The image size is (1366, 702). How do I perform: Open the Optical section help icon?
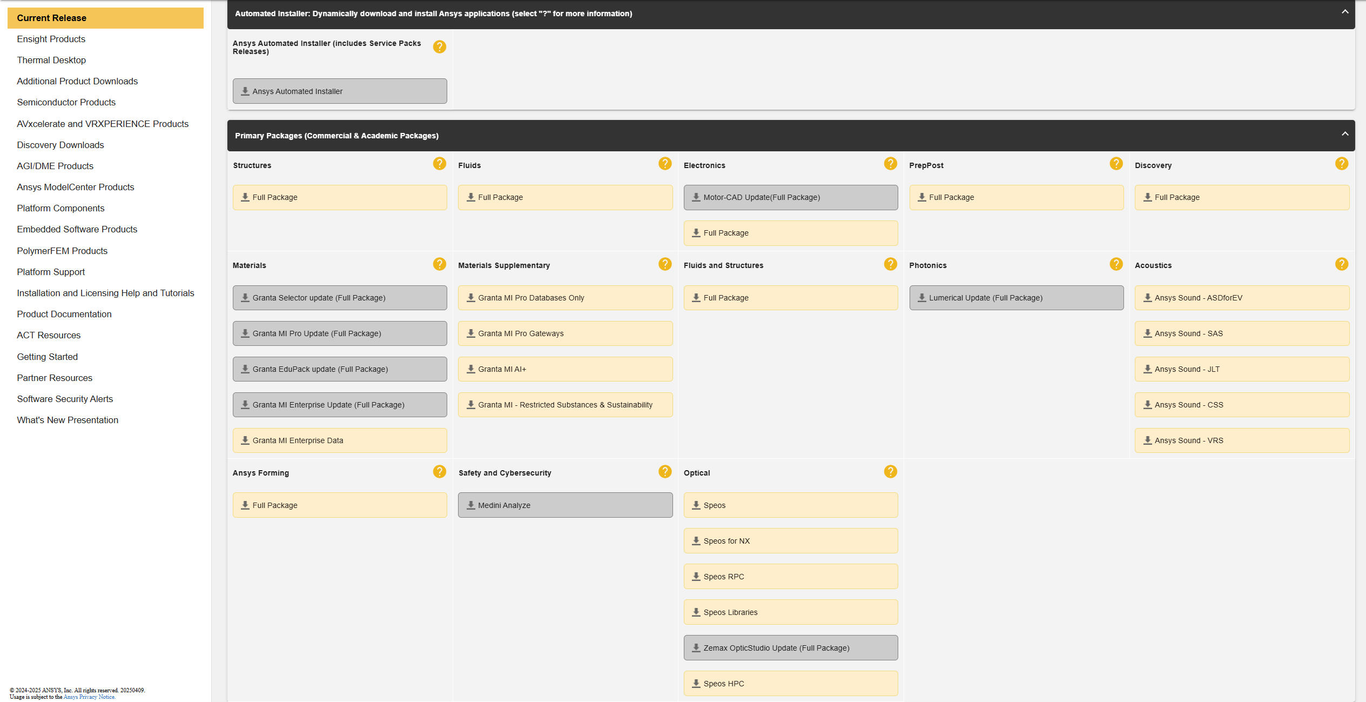tap(890, 472)
